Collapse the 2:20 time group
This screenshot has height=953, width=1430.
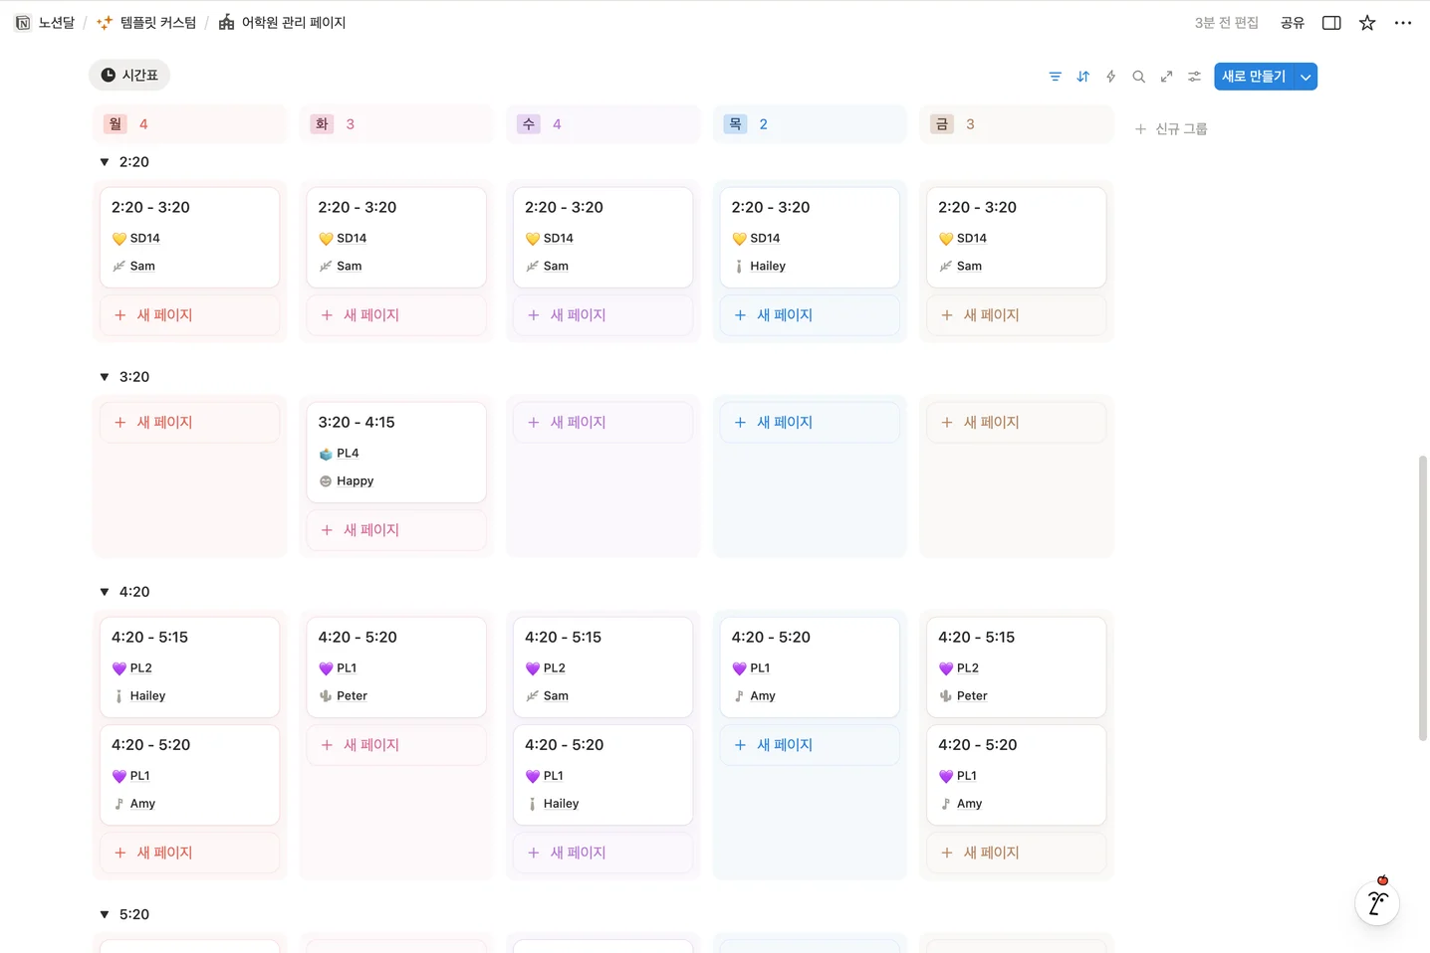click(104, 161)
